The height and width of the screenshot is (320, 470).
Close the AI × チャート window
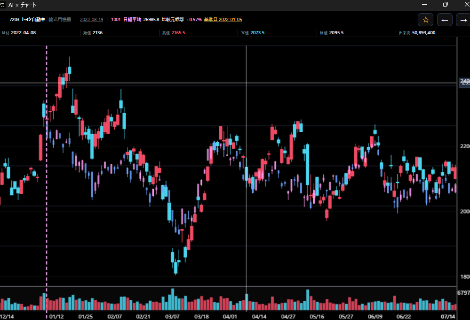tap(467, 5)
